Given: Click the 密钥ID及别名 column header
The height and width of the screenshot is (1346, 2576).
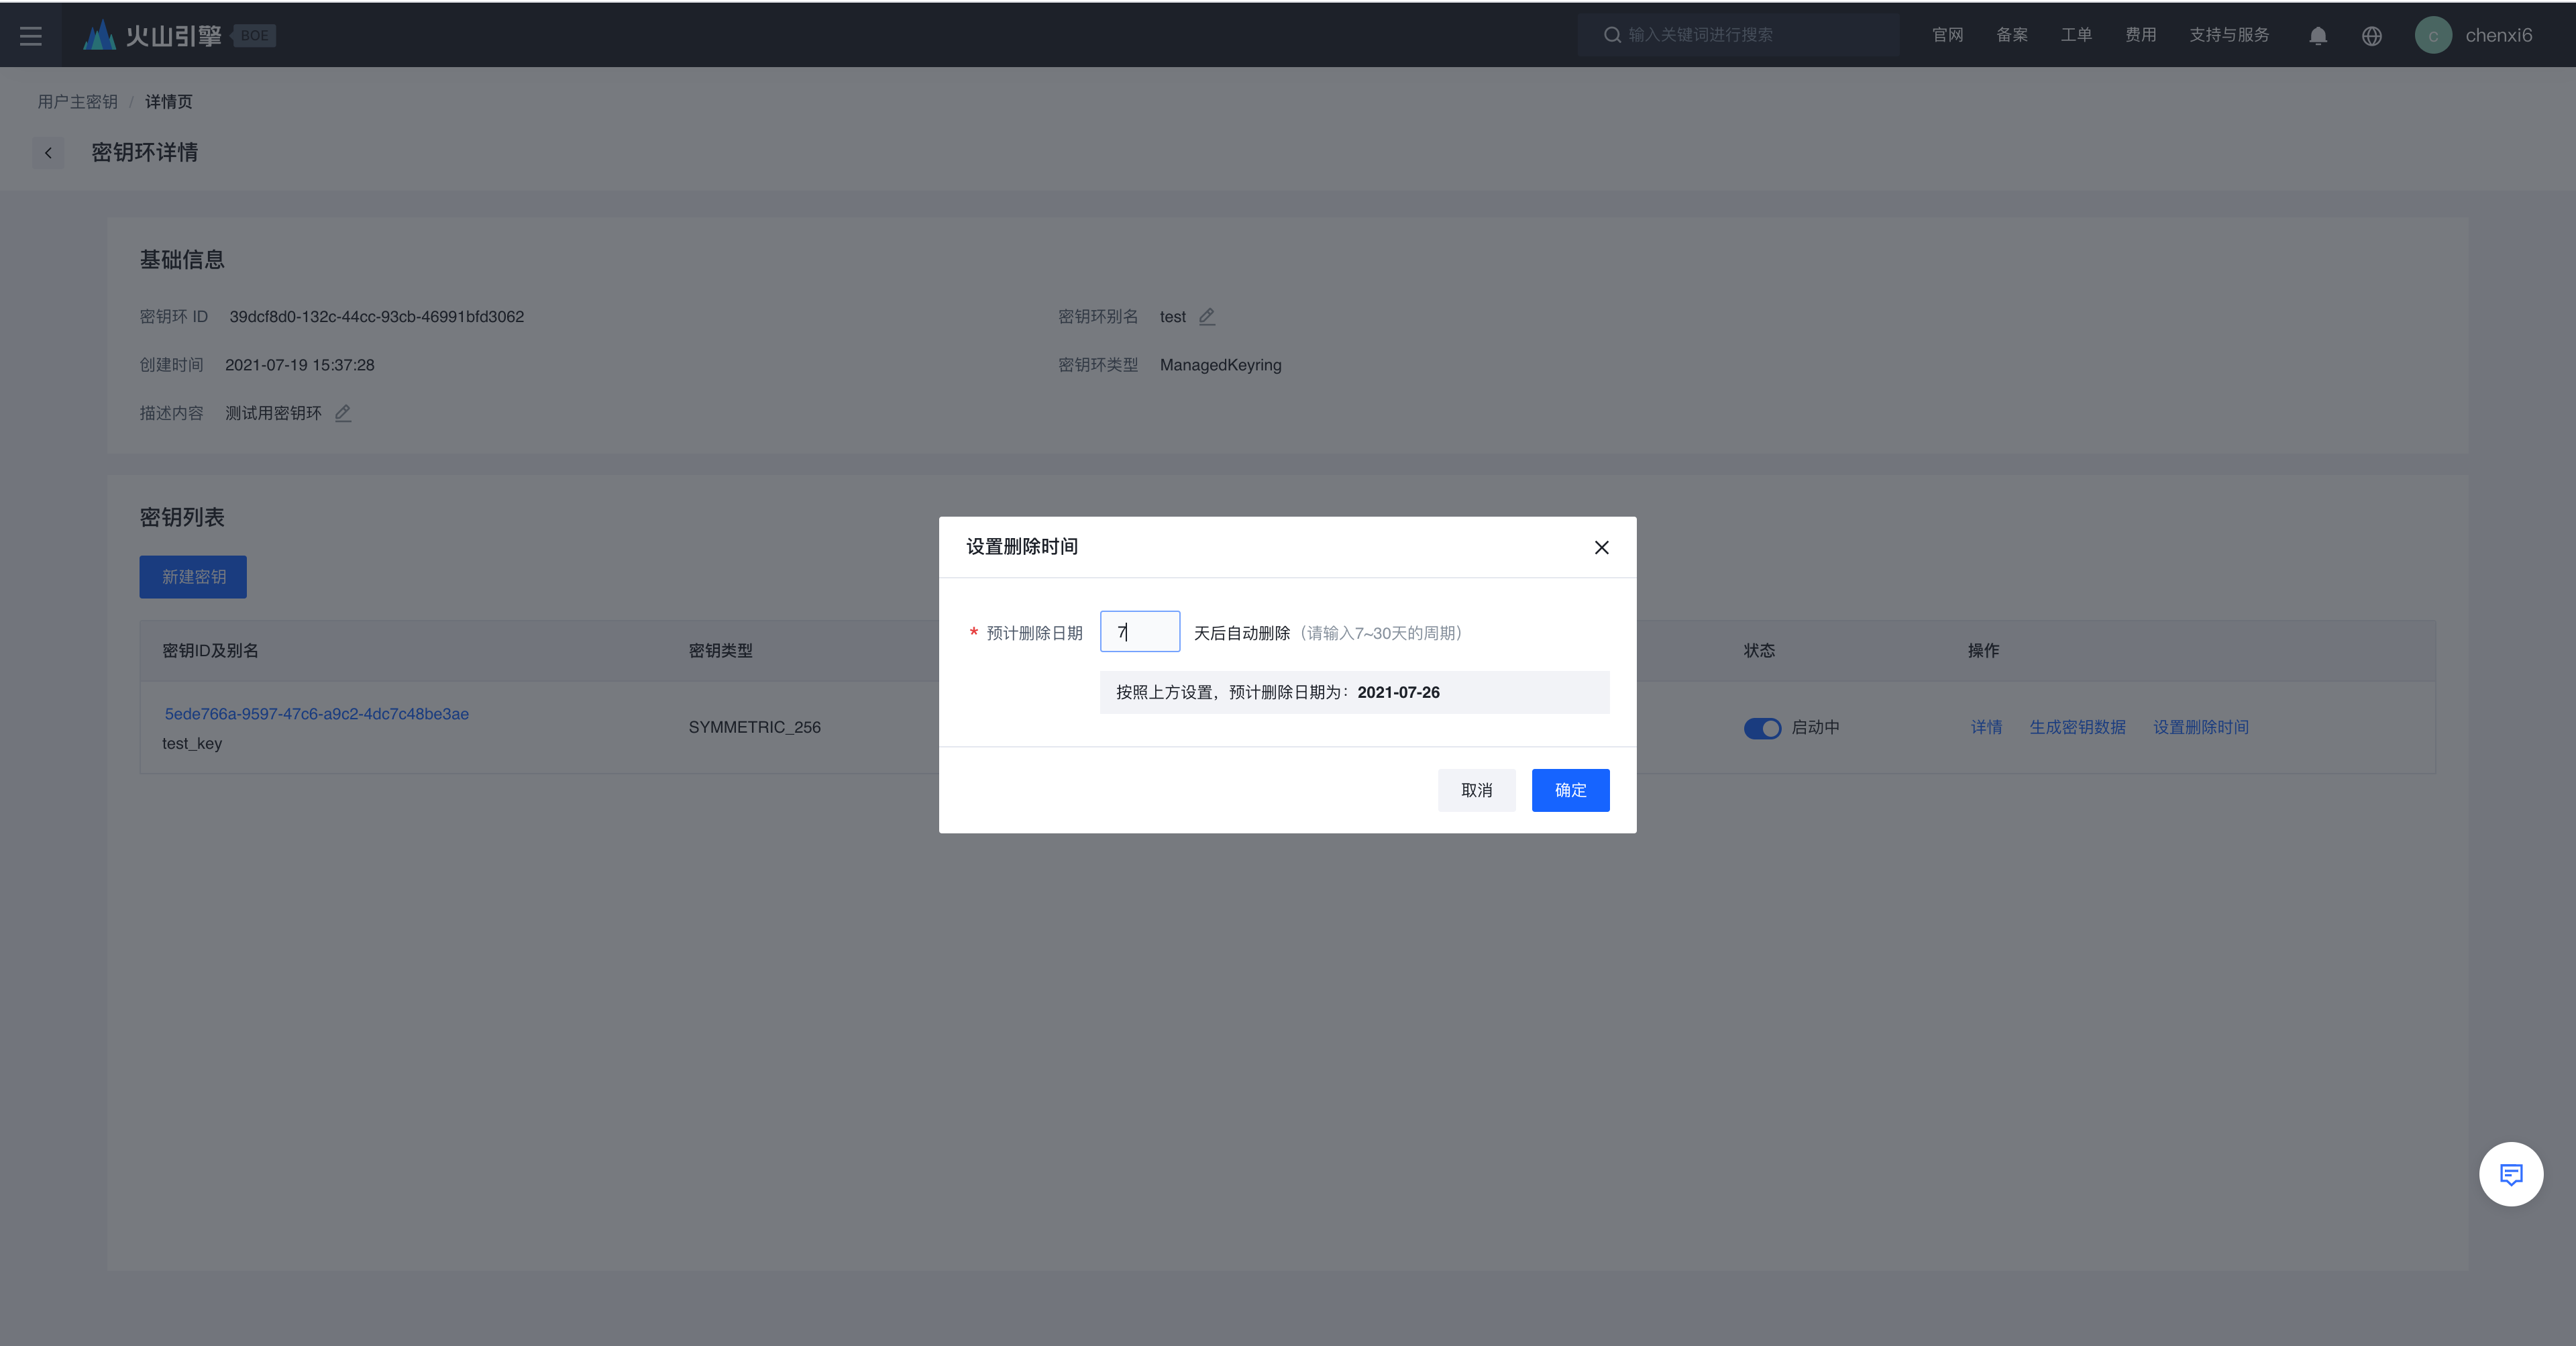Looking at the screenshot, I should click(210, 651).
